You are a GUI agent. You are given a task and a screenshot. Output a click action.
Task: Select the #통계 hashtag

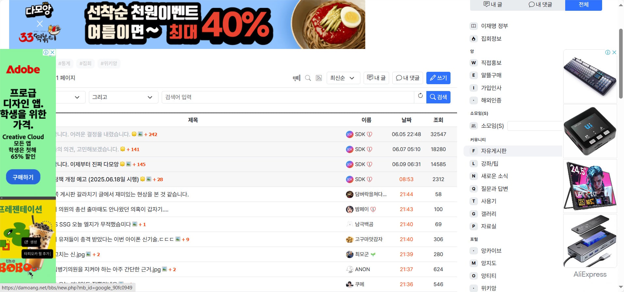pyautogui.click(x=64, y=63)
